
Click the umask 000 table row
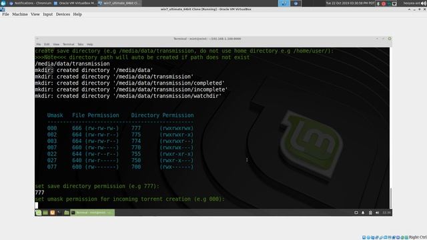click(x=120, y=128)
